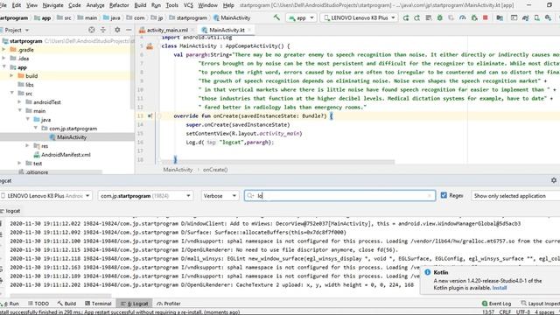Image resolution: width=560 pixels, height=315 pixels.
Task: Click the Run with Coverage icon
Action: pos(451,17)
